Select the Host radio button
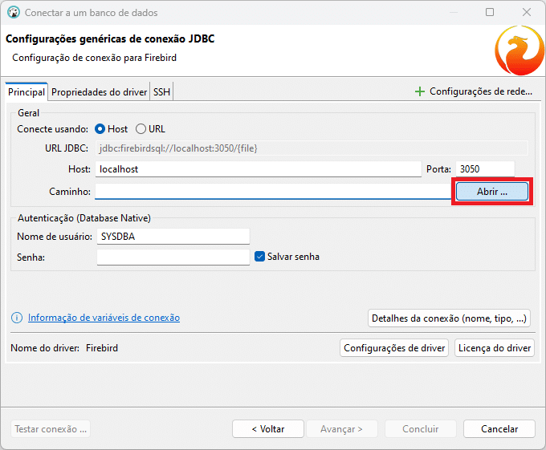Viewport: 546px width, 450px height. point(100,129)
